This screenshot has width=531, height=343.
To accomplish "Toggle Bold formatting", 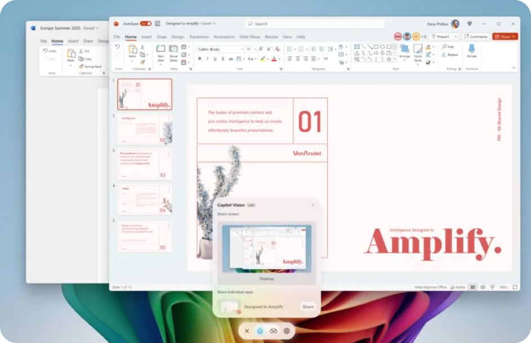I will coord(200,59).
